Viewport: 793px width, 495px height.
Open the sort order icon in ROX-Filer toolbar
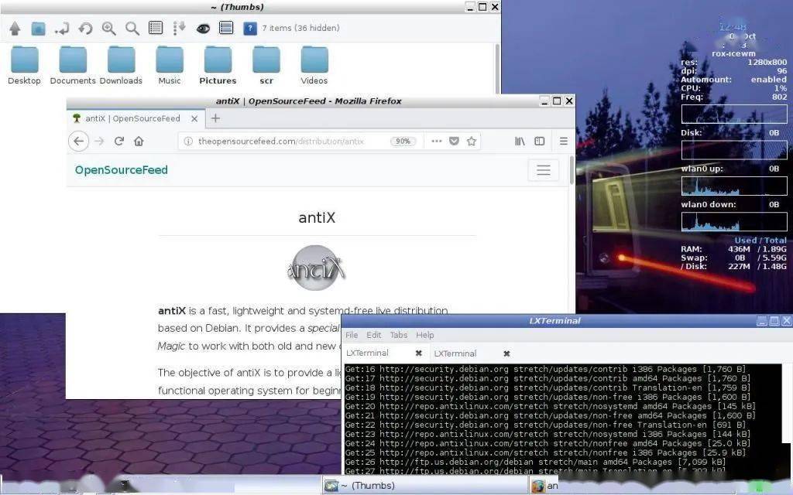pos(179,29)
